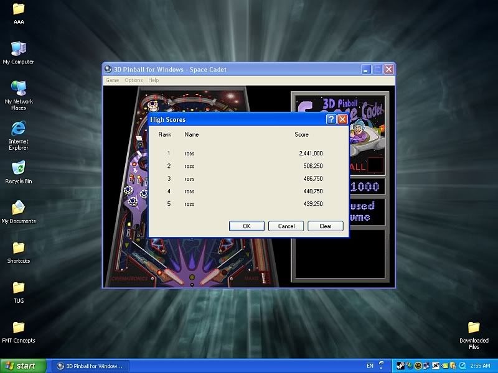Image resolution: width=498 pixels, height=373 pixels.
Task: Click the Steam tray icon
Action: (x=400, y=366)
